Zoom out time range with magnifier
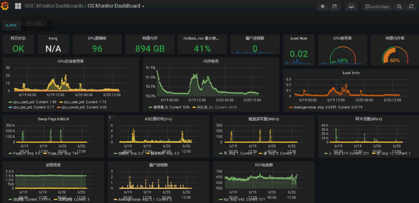419x203 pixels. pos(399,6)
